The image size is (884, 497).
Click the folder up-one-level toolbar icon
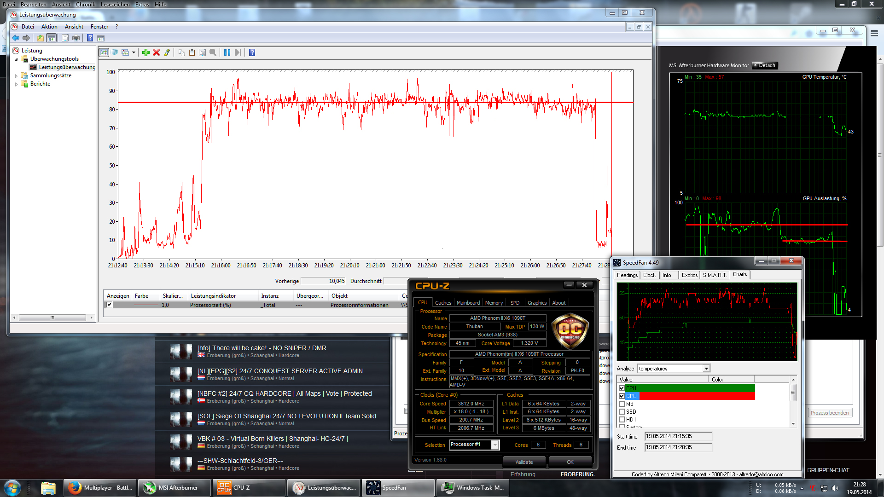[41, 38]
